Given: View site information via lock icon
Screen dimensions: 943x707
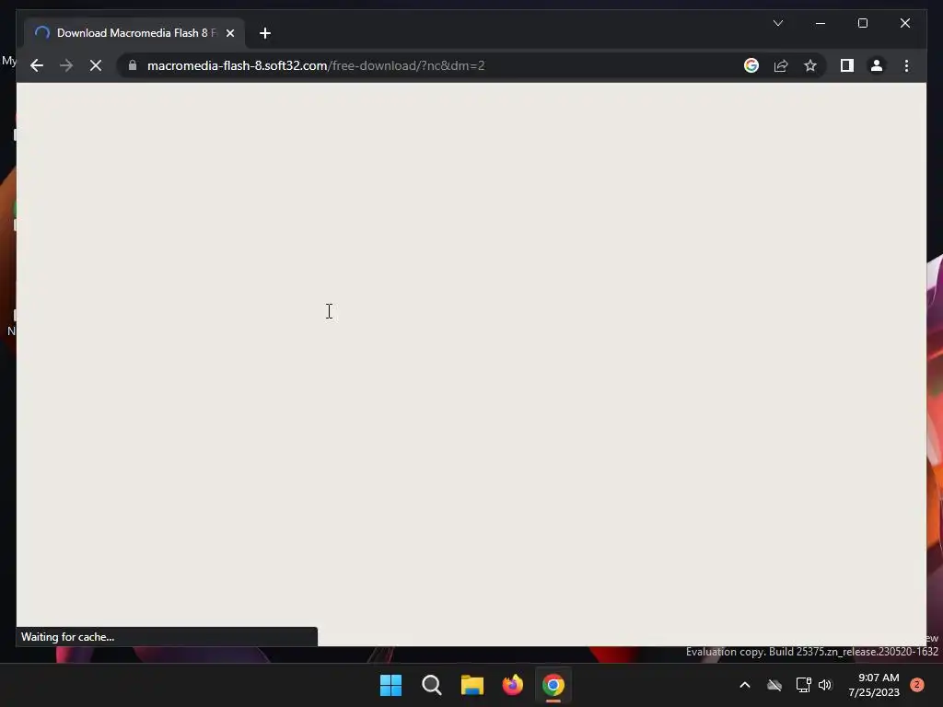Looking at the screenshot, I should pyautogui.click(x=133, y=65).
